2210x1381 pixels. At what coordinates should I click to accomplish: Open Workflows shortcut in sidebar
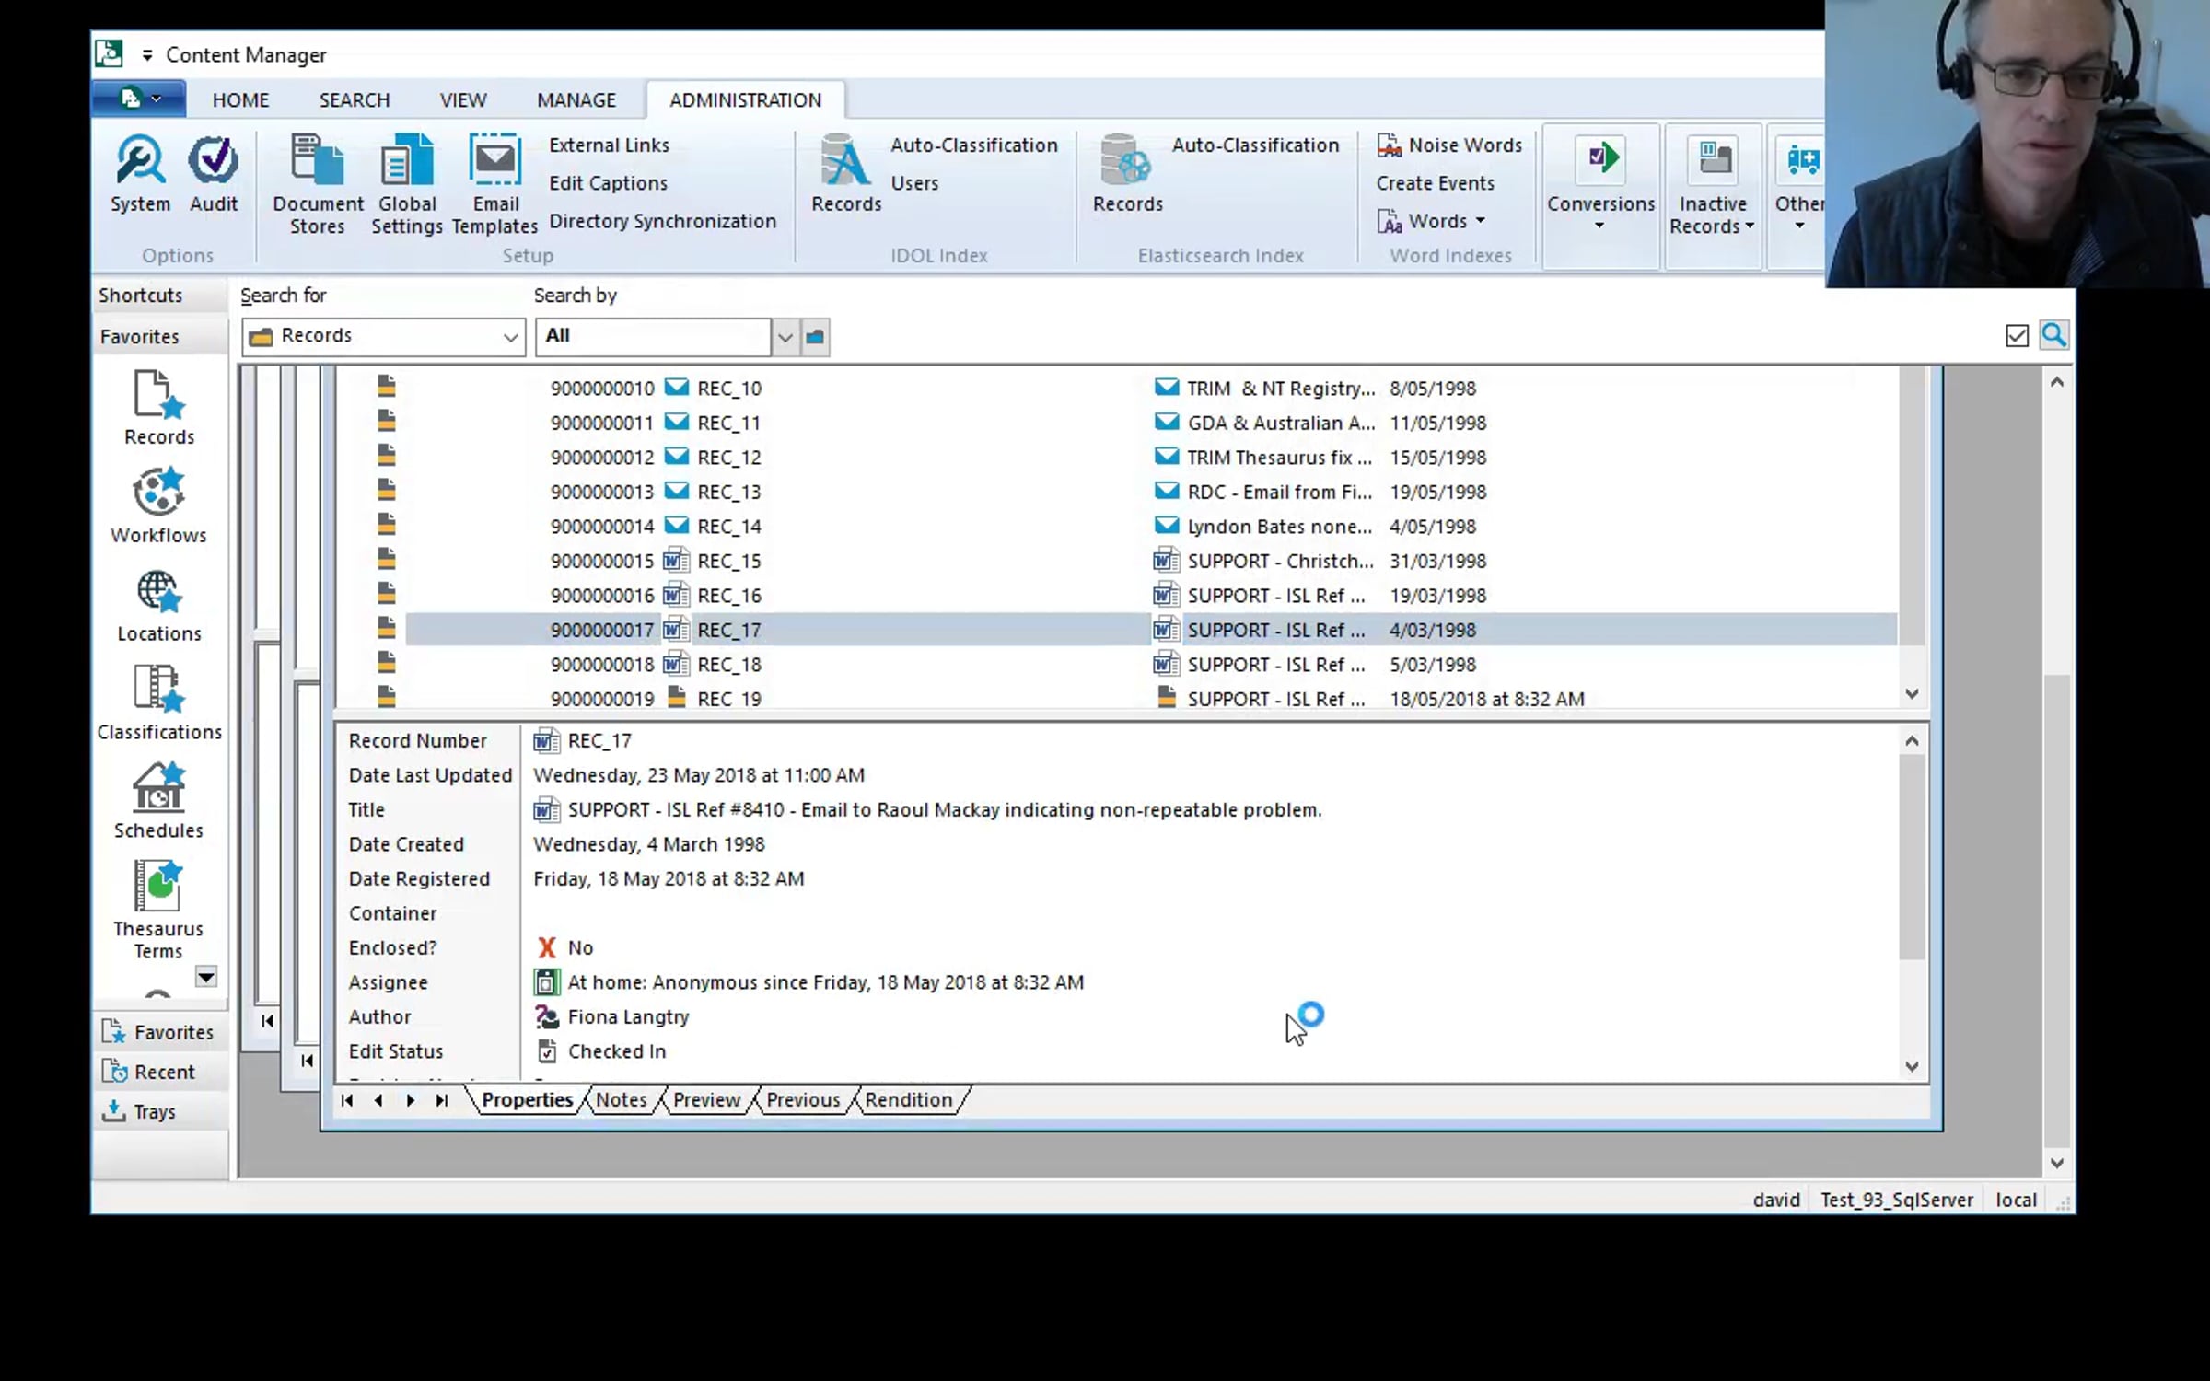point(158,506)
